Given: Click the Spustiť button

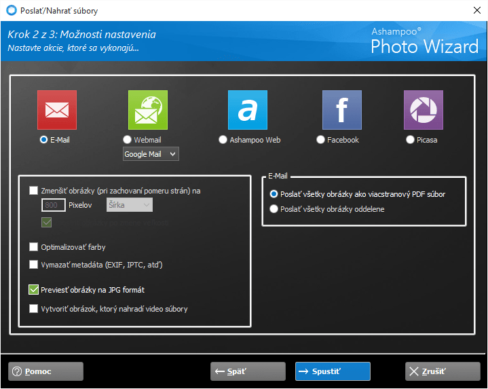Looking at the screenshot, I should [333, 371].
